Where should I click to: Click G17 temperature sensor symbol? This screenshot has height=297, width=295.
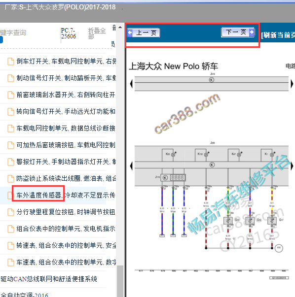coord(272,221)
